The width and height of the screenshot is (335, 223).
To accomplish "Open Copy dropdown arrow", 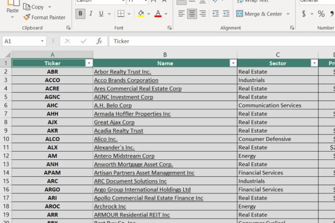I will [x=50, y=7].
